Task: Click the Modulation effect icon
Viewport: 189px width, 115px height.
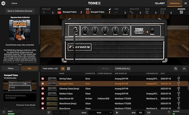Action: (x=131, y=12)
